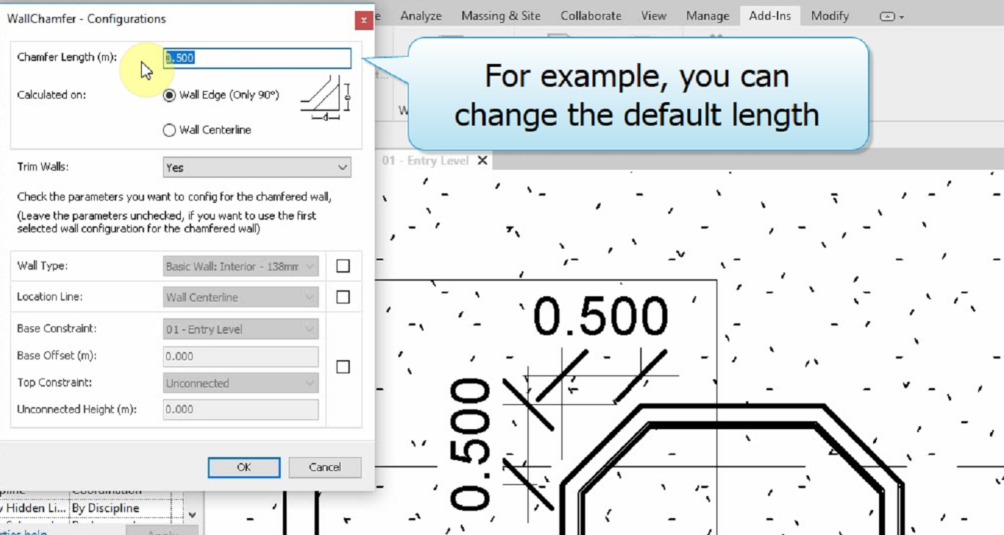Screen dimensions: 1004x535
Task: Close the 01 - Entry Level view tab
Action: pyautogui.click(x=482, y=160)
